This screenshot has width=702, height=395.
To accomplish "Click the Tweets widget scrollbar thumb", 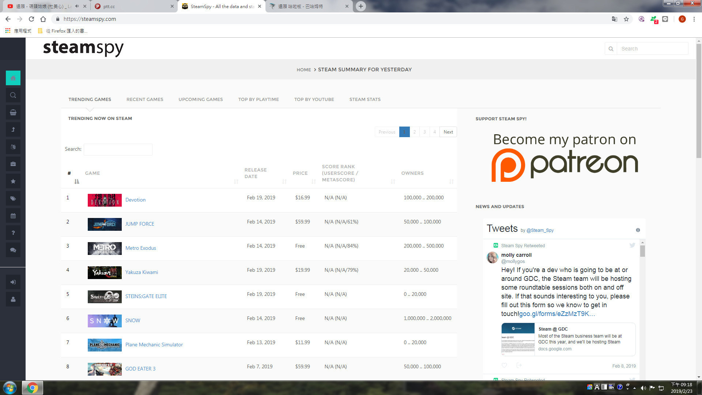I will (642, 251).
